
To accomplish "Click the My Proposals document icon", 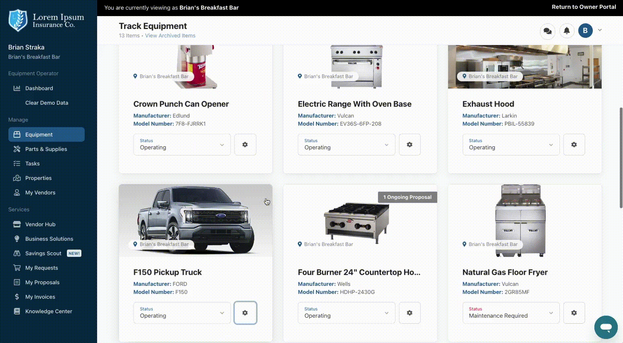I will pyautogui.click(x=17, y=282).
